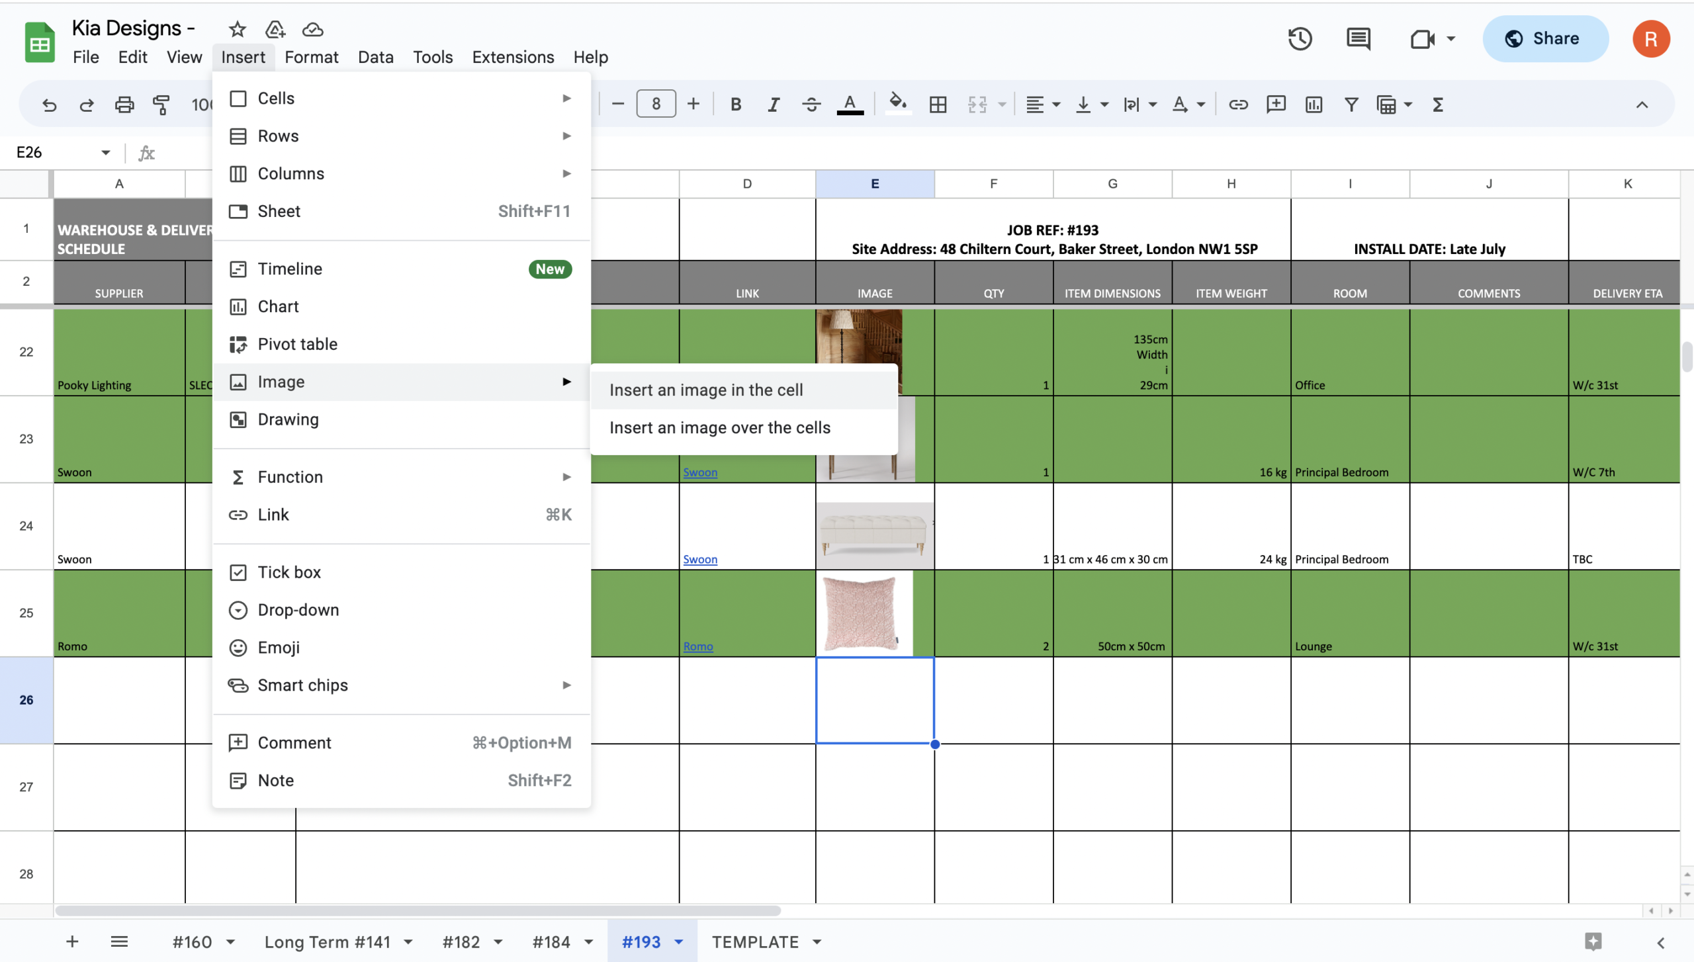Click the paint format roller icon
1694x962 pixels.
pos(161,105)
